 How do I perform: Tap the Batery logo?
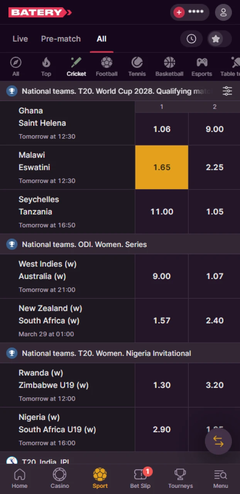pos(40,12)
